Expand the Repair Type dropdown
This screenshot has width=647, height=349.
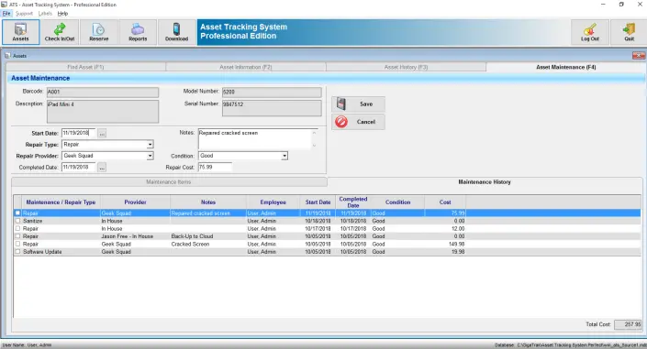pos(151,145)
